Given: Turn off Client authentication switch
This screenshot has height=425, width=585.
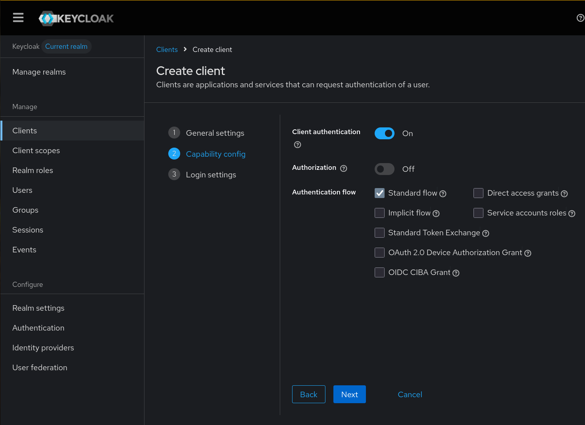Looking at the screenshot, I should point(385,133).
